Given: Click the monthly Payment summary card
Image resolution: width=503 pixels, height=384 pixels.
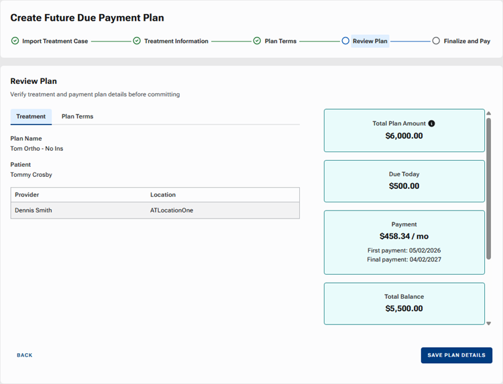Looking at the screenshot, I should click(404, 242).
